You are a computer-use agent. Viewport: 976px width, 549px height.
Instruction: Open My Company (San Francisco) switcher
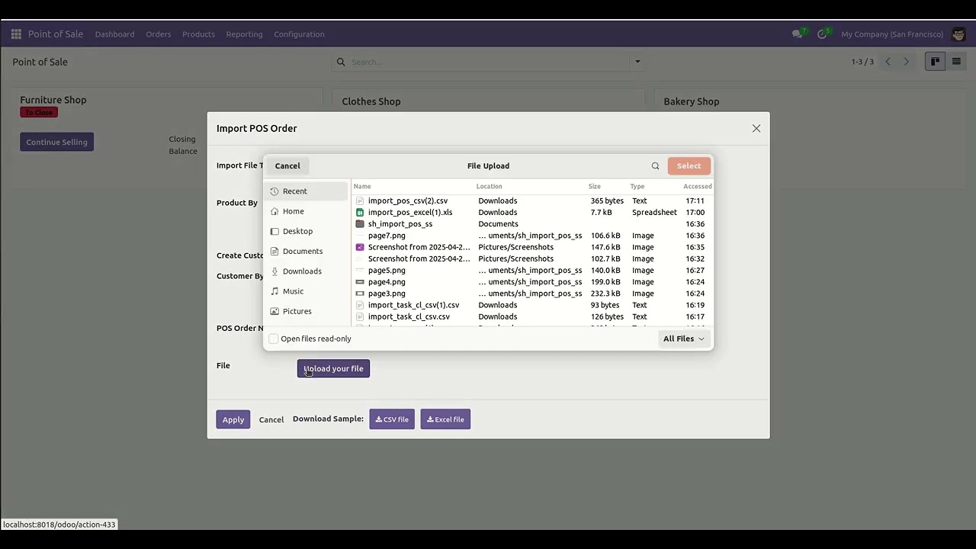tap(892, 34)
